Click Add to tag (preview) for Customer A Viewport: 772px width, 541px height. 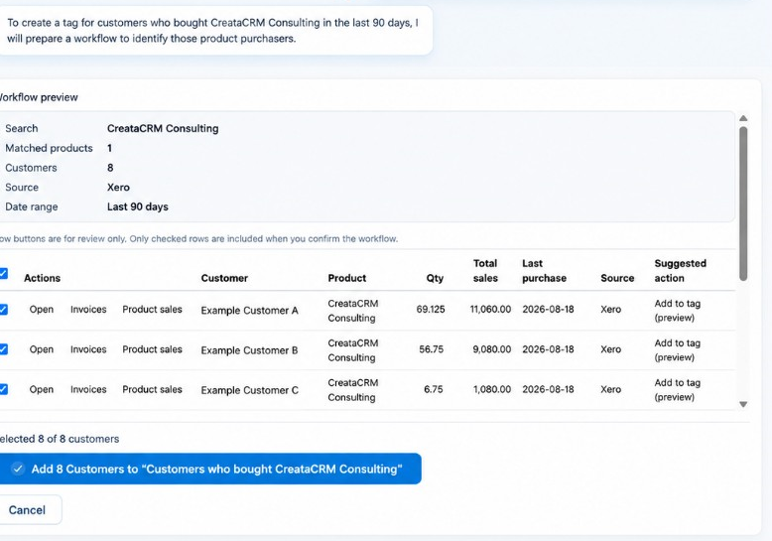678,311
